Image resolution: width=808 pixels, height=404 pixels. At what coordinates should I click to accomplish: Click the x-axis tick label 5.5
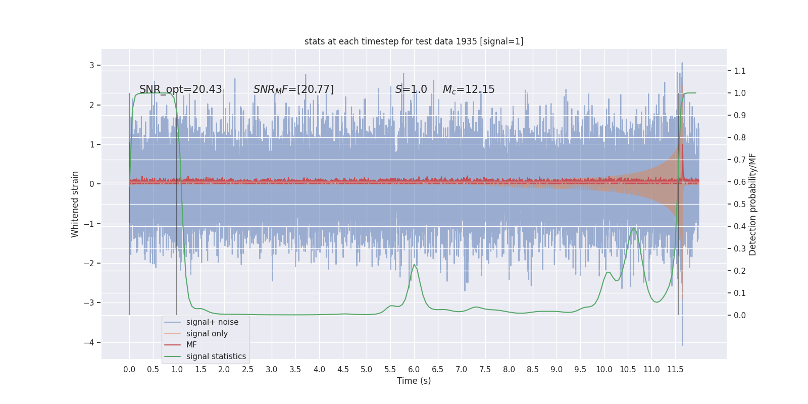point(390,370)
